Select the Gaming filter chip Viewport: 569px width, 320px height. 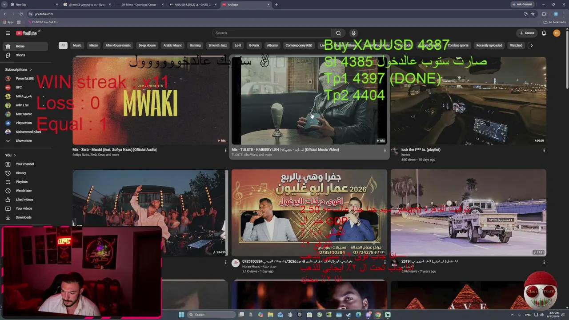click(x=195, y=45)
